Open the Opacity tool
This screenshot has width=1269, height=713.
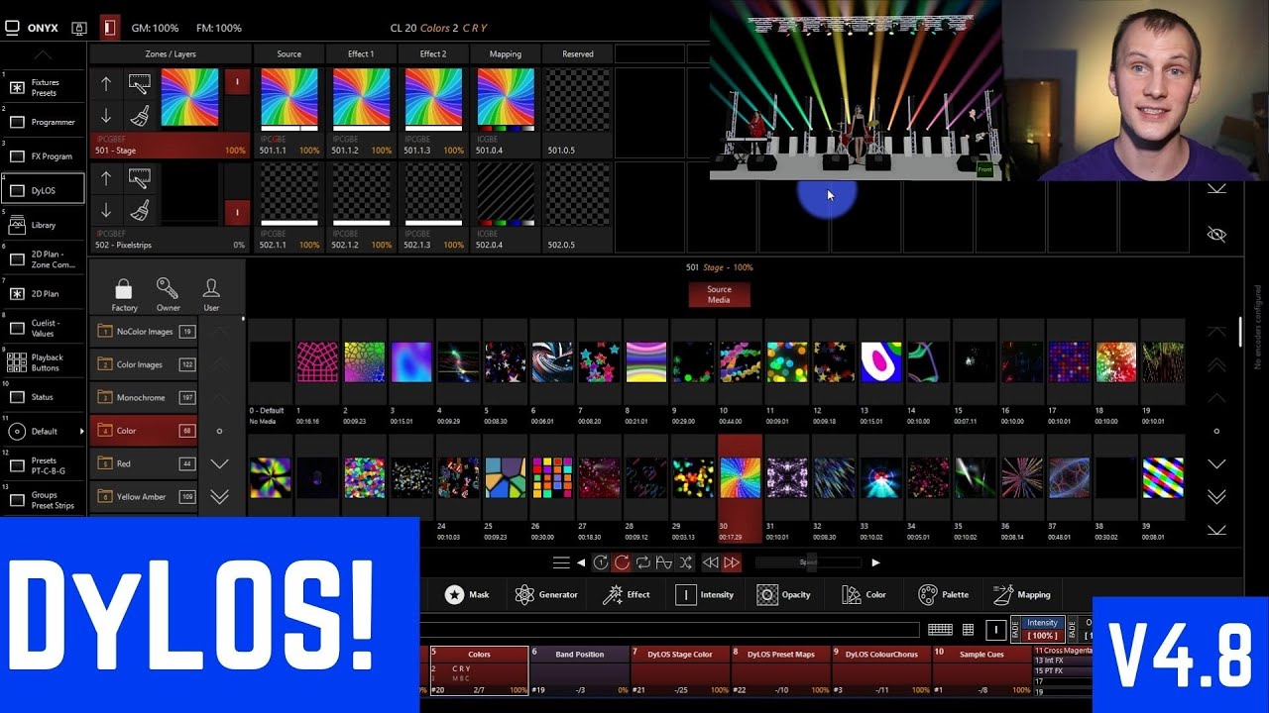783,594
